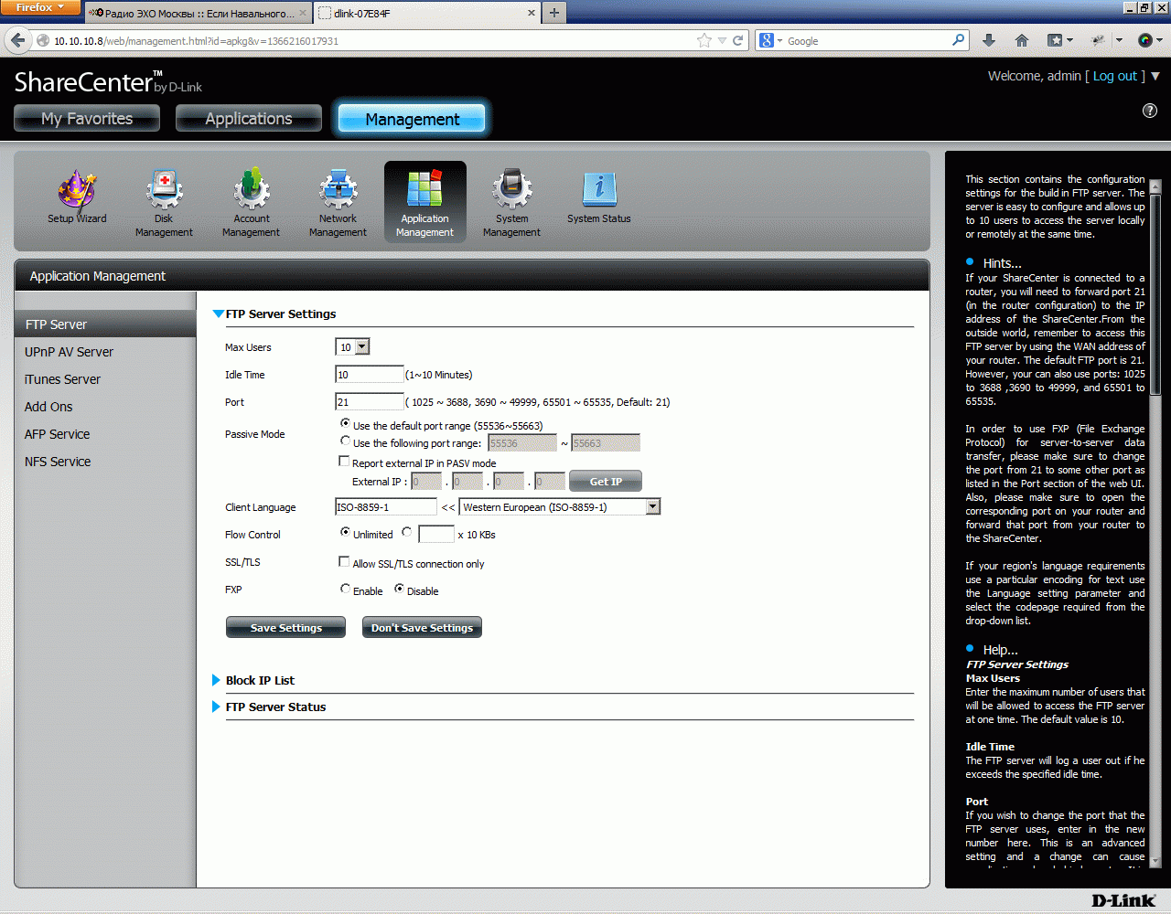Open the Firefox application menu
Image resolution: width=1171 pixels, height=914 pixels.
pos(40,7)
